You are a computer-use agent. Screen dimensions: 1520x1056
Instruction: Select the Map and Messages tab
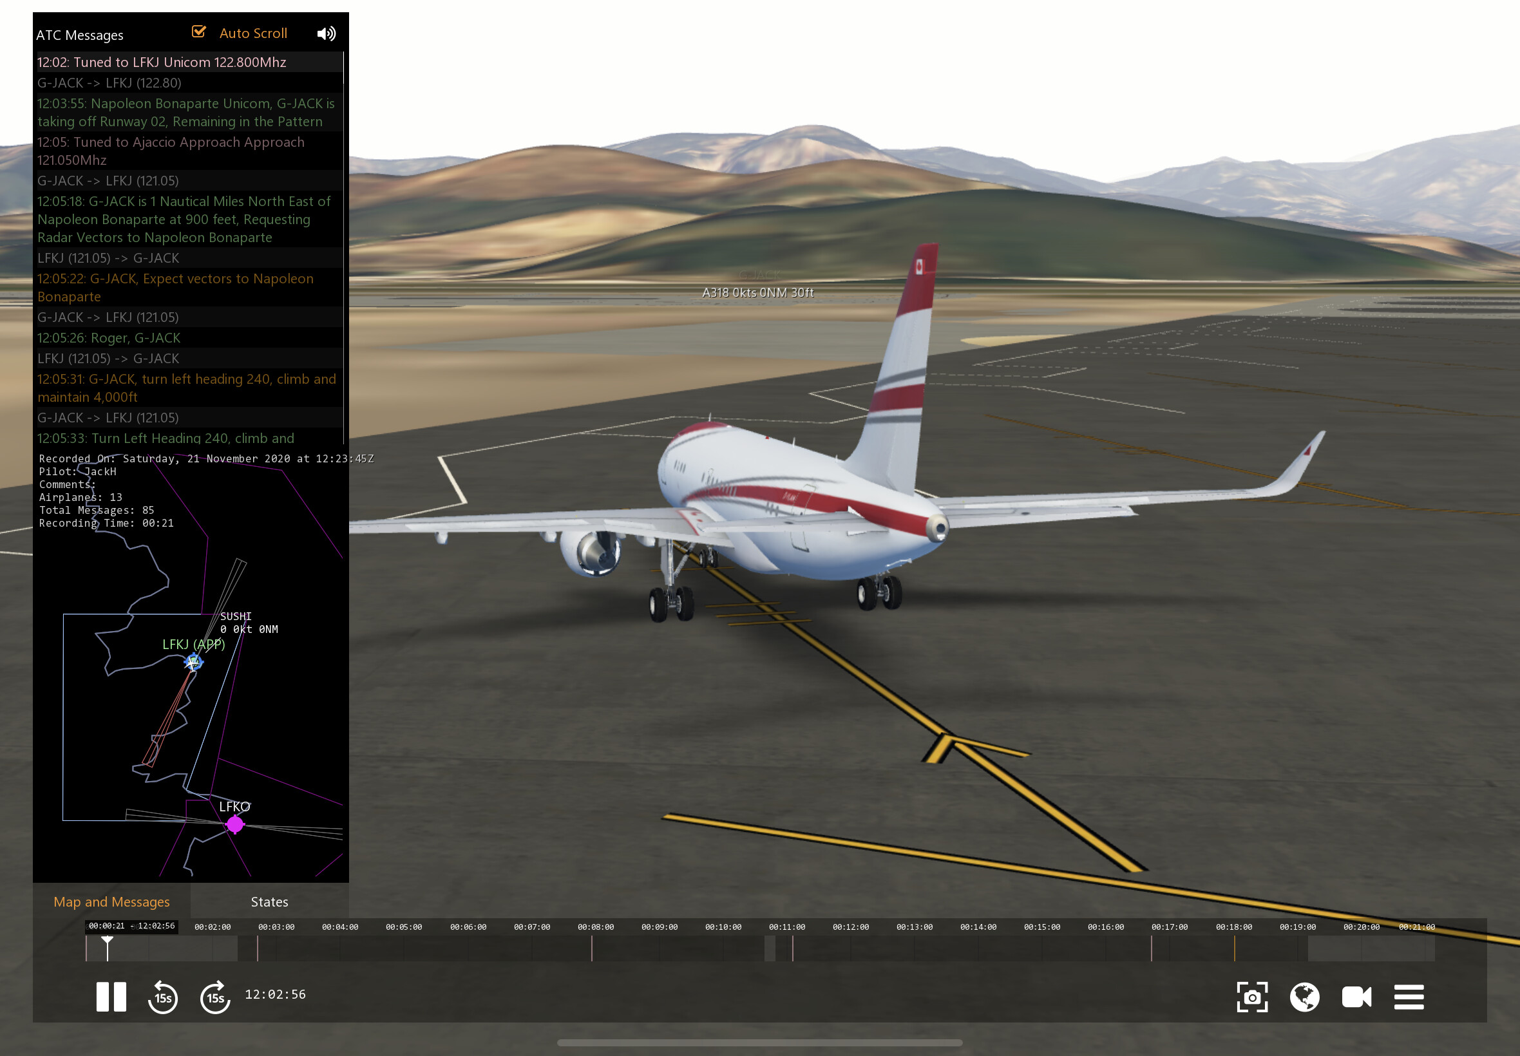[111, 901]
